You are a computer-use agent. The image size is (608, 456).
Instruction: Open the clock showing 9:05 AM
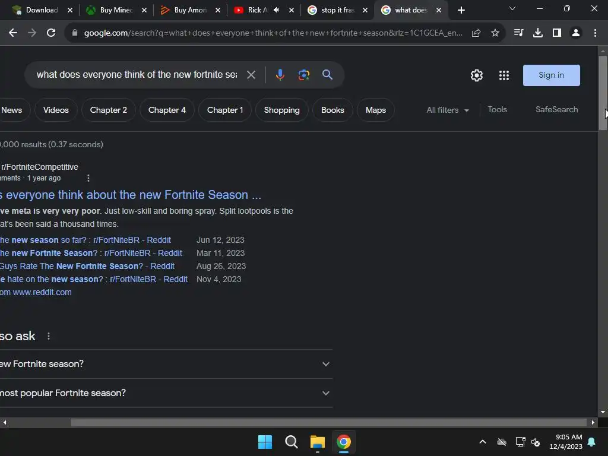[x=566, y=442]
